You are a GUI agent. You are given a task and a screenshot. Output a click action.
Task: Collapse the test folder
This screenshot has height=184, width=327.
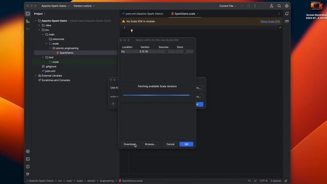click(43, 57)
